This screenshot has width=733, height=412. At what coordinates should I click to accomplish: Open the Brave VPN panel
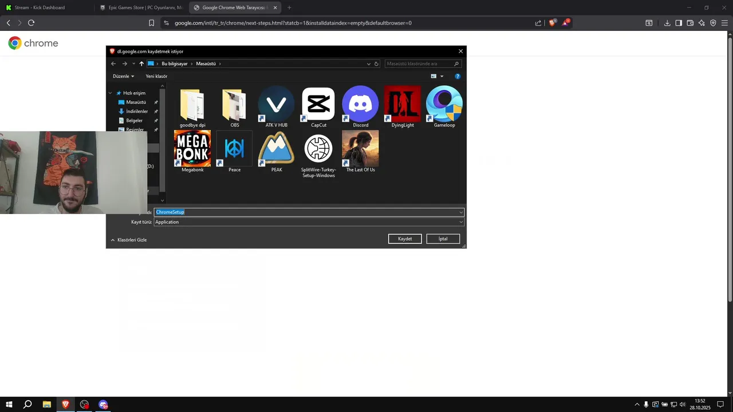click(713, 23)
